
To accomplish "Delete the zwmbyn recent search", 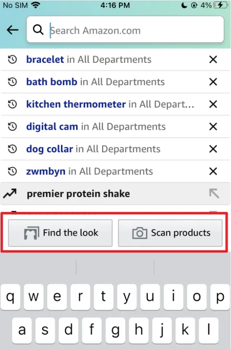I will click(213, 171).
